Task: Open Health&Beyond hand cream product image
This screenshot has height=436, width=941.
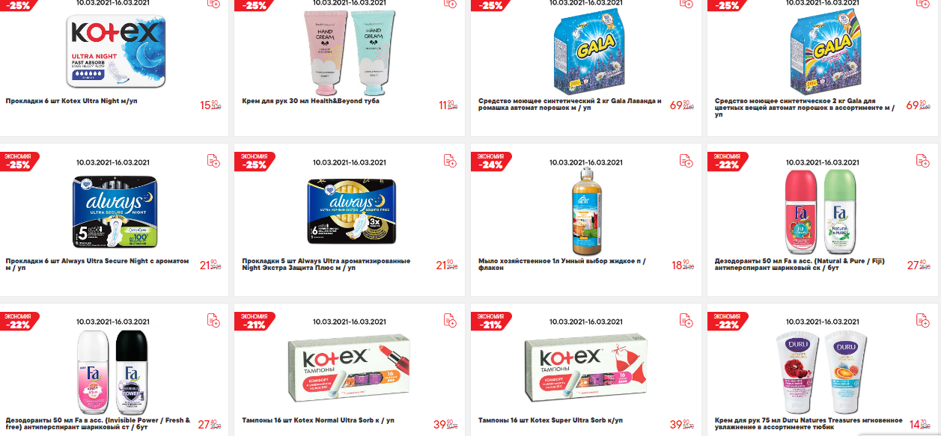Action: click(350, 49)
